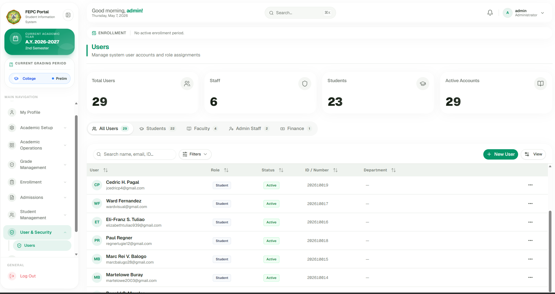Click the Active Accounts book icon
The width and height of the screenshot is (555, 294).
(541, 84)
